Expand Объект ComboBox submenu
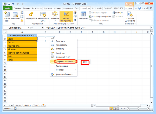 (x=64, y=61)
